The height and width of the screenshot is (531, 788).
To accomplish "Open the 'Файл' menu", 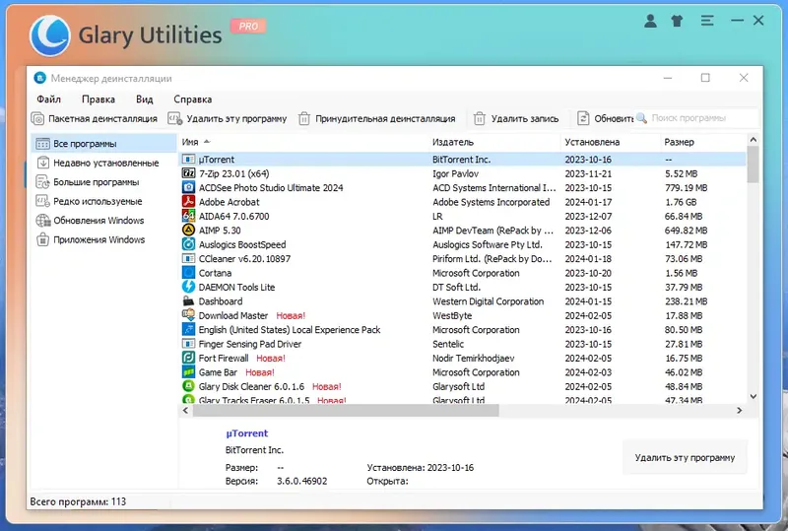I will 48,100.
